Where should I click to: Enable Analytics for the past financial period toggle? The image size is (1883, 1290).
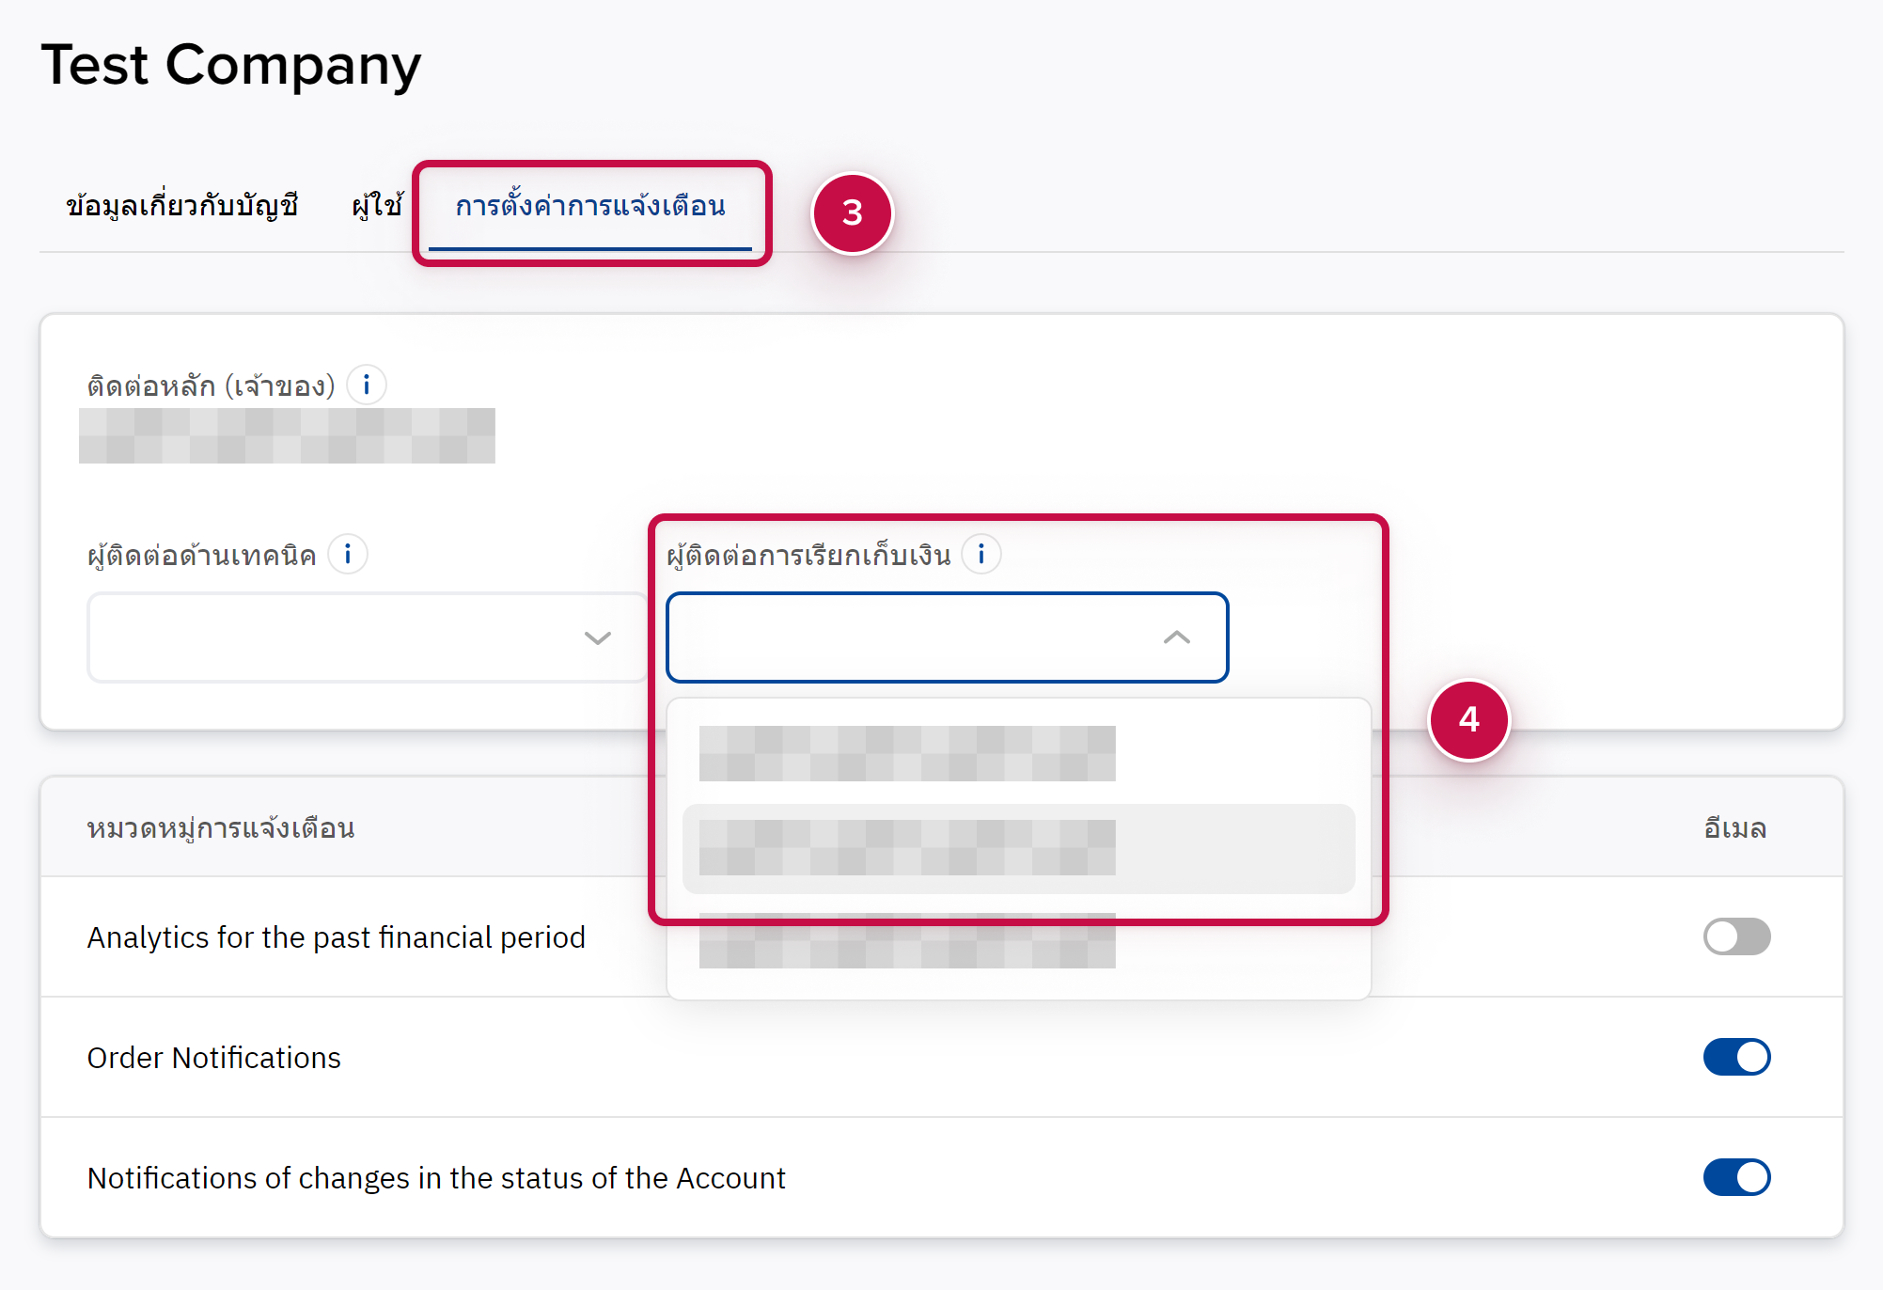[1735, 936]
